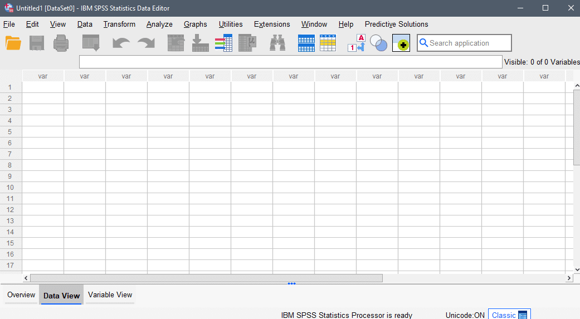Screen dimensions: 580x319
Task: Open the Graphs menu
Action: tap(196, 24)
